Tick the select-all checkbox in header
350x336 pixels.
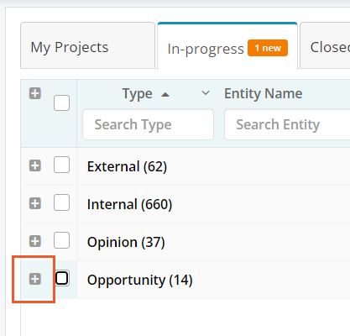pyautogui.click(x=61, y=103)
